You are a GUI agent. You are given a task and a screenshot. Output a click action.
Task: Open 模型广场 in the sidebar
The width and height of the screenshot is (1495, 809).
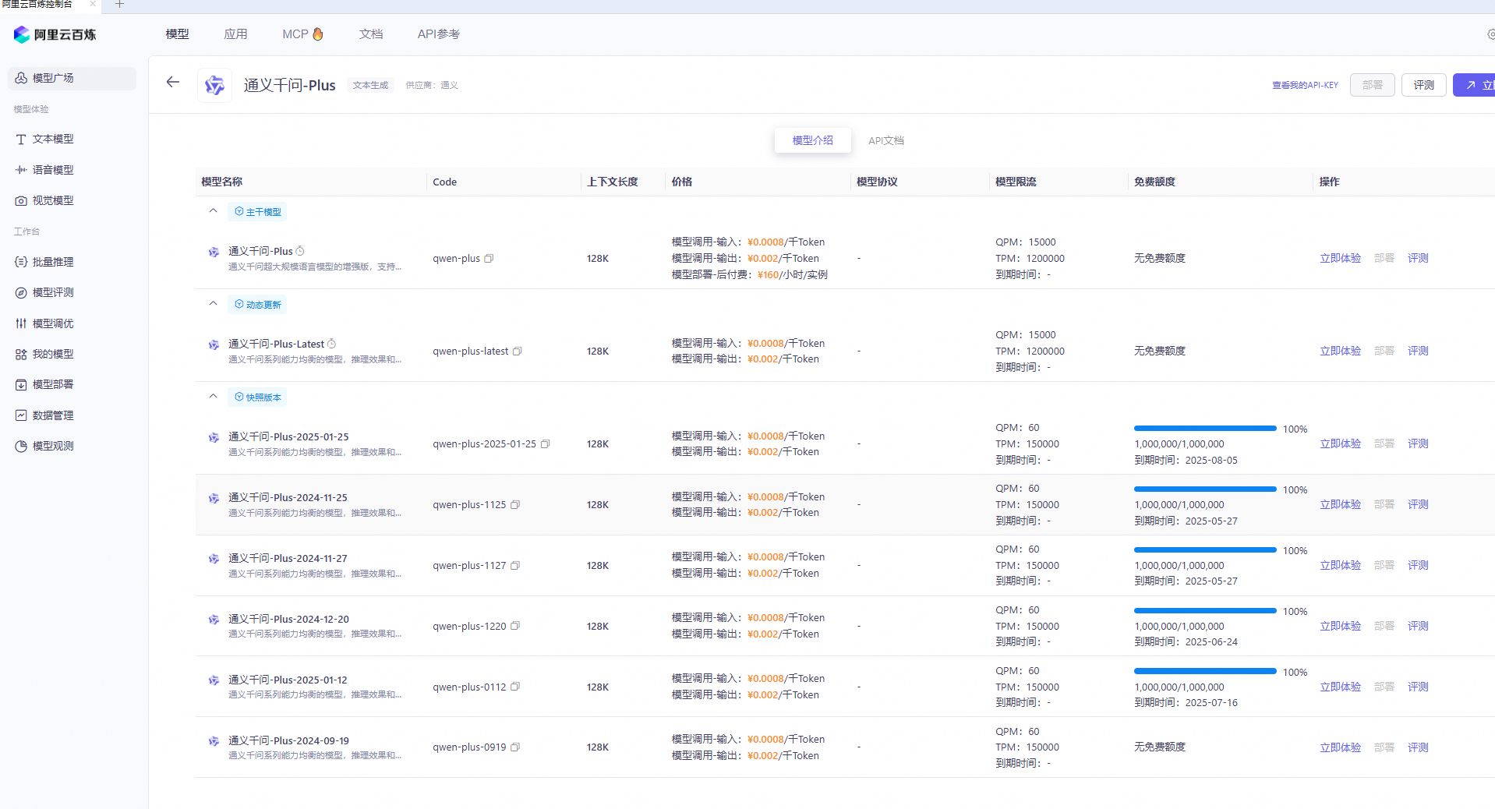tap(72, 78)
